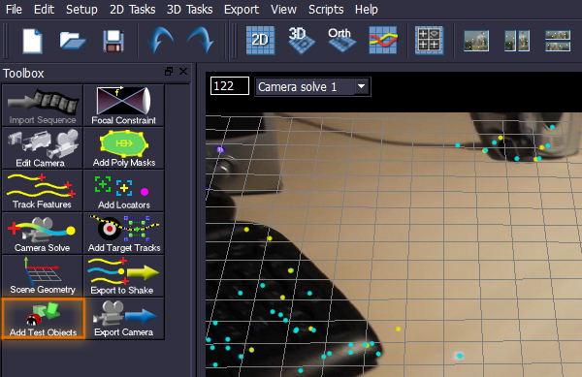Switch to the 3D view mode
Viewport: 582px width, 377px height.
301,40
